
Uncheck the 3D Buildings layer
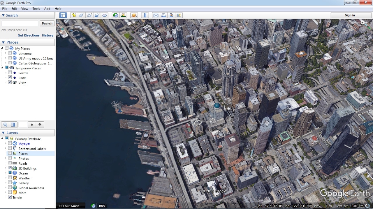coord(10,168)
